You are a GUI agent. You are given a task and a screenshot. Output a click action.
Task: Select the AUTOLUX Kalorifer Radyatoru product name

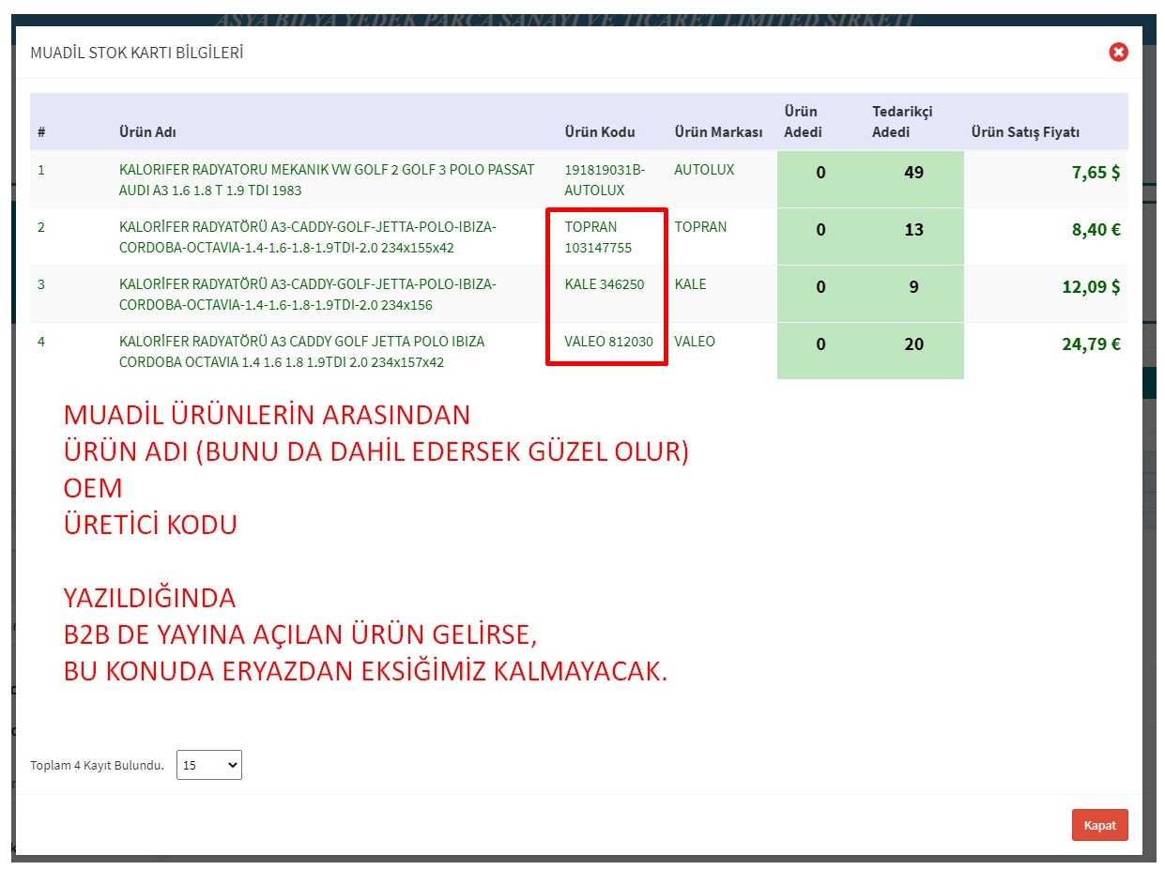(326, 180)
